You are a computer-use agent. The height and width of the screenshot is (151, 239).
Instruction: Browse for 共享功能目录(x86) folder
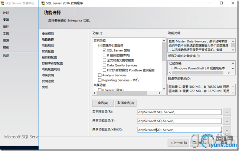(227, 130)
